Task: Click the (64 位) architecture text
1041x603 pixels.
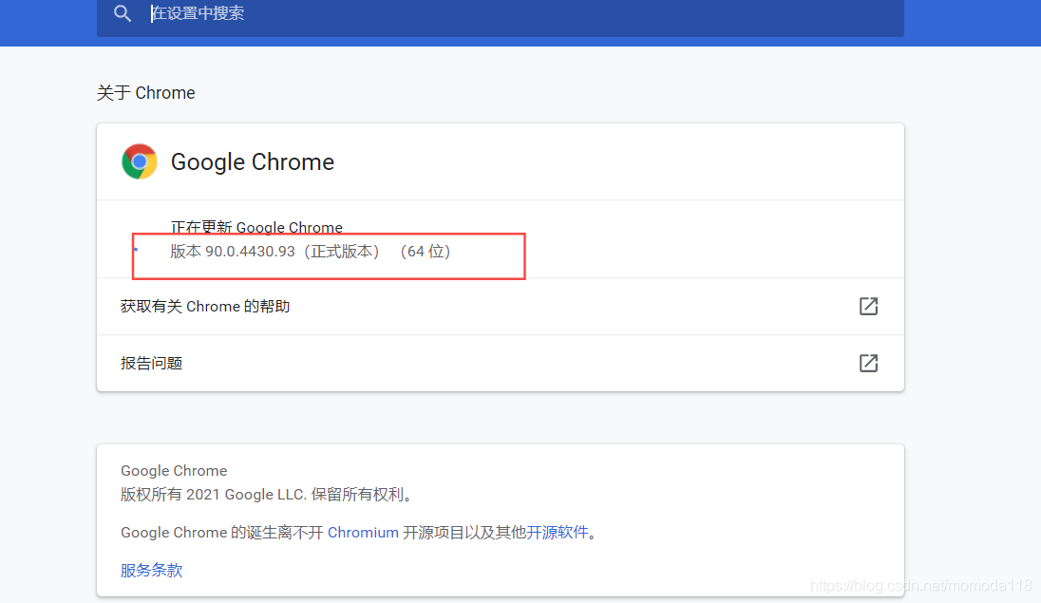Action: coord(426,252)
